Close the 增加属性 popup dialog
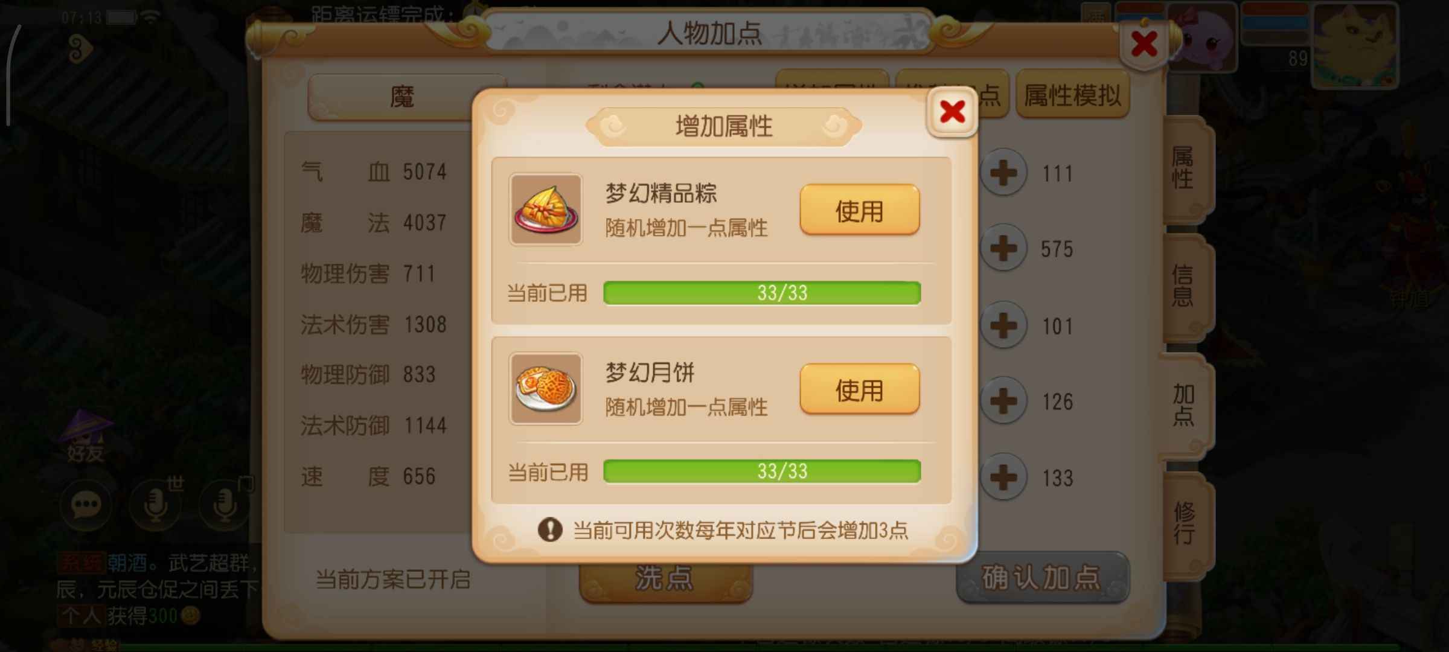This screenshot has width=1449, height=652. pyautogui.click(x=952, y=112)
